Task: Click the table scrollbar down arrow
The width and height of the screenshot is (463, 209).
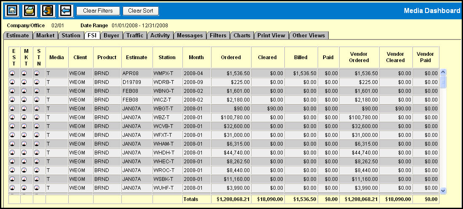Action: pyautogui.click(x=443, y=191)
